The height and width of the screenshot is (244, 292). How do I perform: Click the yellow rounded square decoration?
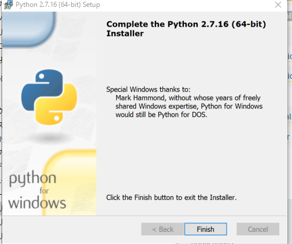pyautogui.click(x=69, y=183)
